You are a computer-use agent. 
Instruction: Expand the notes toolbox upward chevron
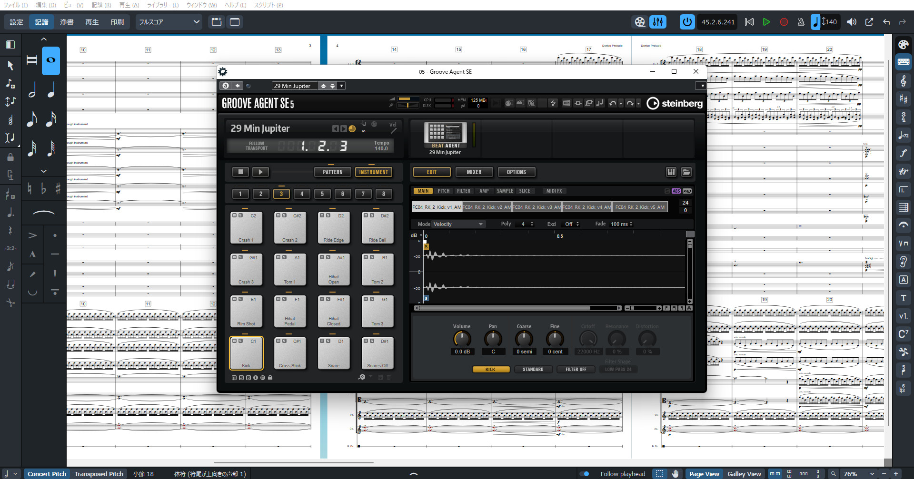[44, 39]
